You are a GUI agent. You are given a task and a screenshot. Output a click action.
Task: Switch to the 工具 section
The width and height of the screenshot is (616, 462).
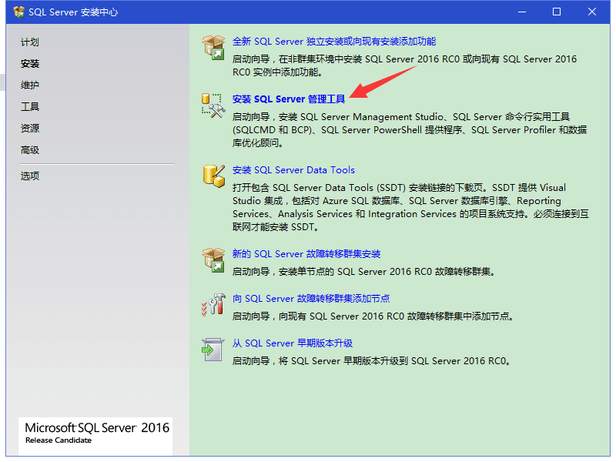click(28, 106)
